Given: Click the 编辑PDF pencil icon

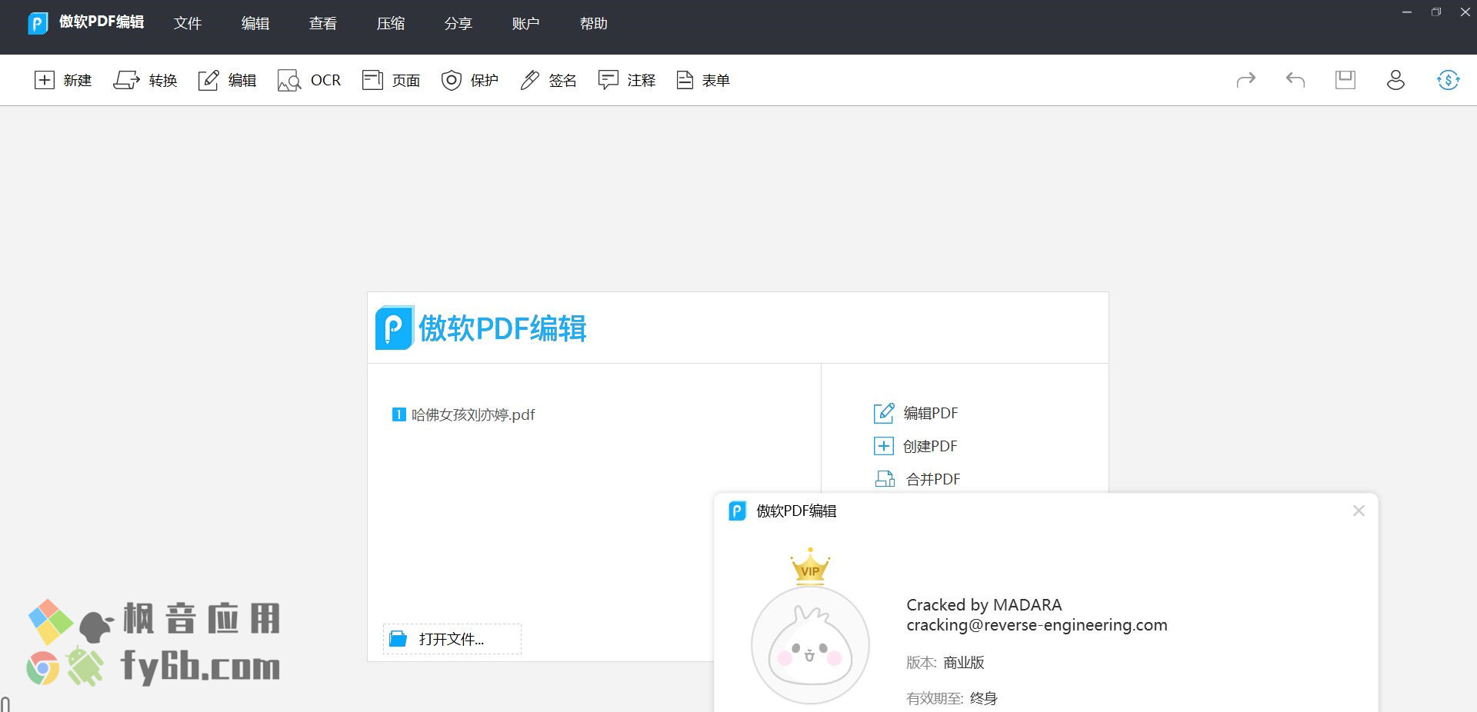Looking at the screenshot, I should click(x=884, y=413).
